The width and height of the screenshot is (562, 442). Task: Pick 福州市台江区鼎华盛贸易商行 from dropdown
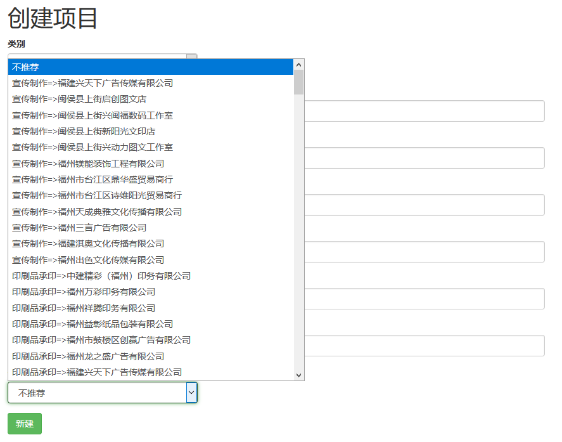[93, 179]
